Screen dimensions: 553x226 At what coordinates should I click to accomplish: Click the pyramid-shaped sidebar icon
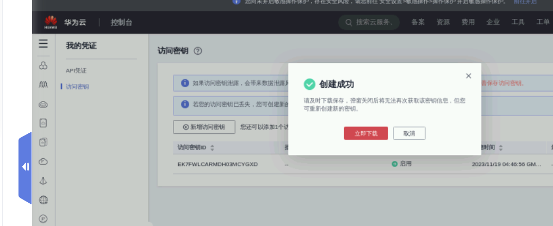43,180
